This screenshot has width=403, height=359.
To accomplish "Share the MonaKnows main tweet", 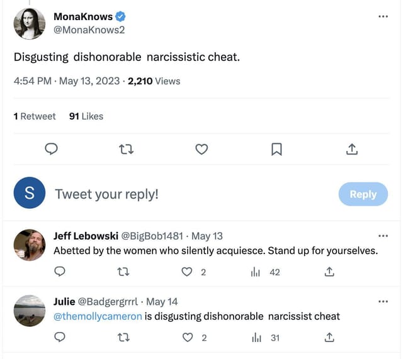I will point(352,149).
